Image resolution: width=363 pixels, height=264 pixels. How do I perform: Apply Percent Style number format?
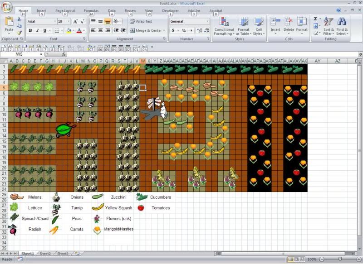tap(184, 30)
